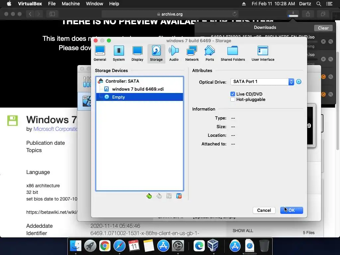Click Safari Share toolbar icon
Screen dimensions: 340x255
pyautogui.click(x=308, y=14)
